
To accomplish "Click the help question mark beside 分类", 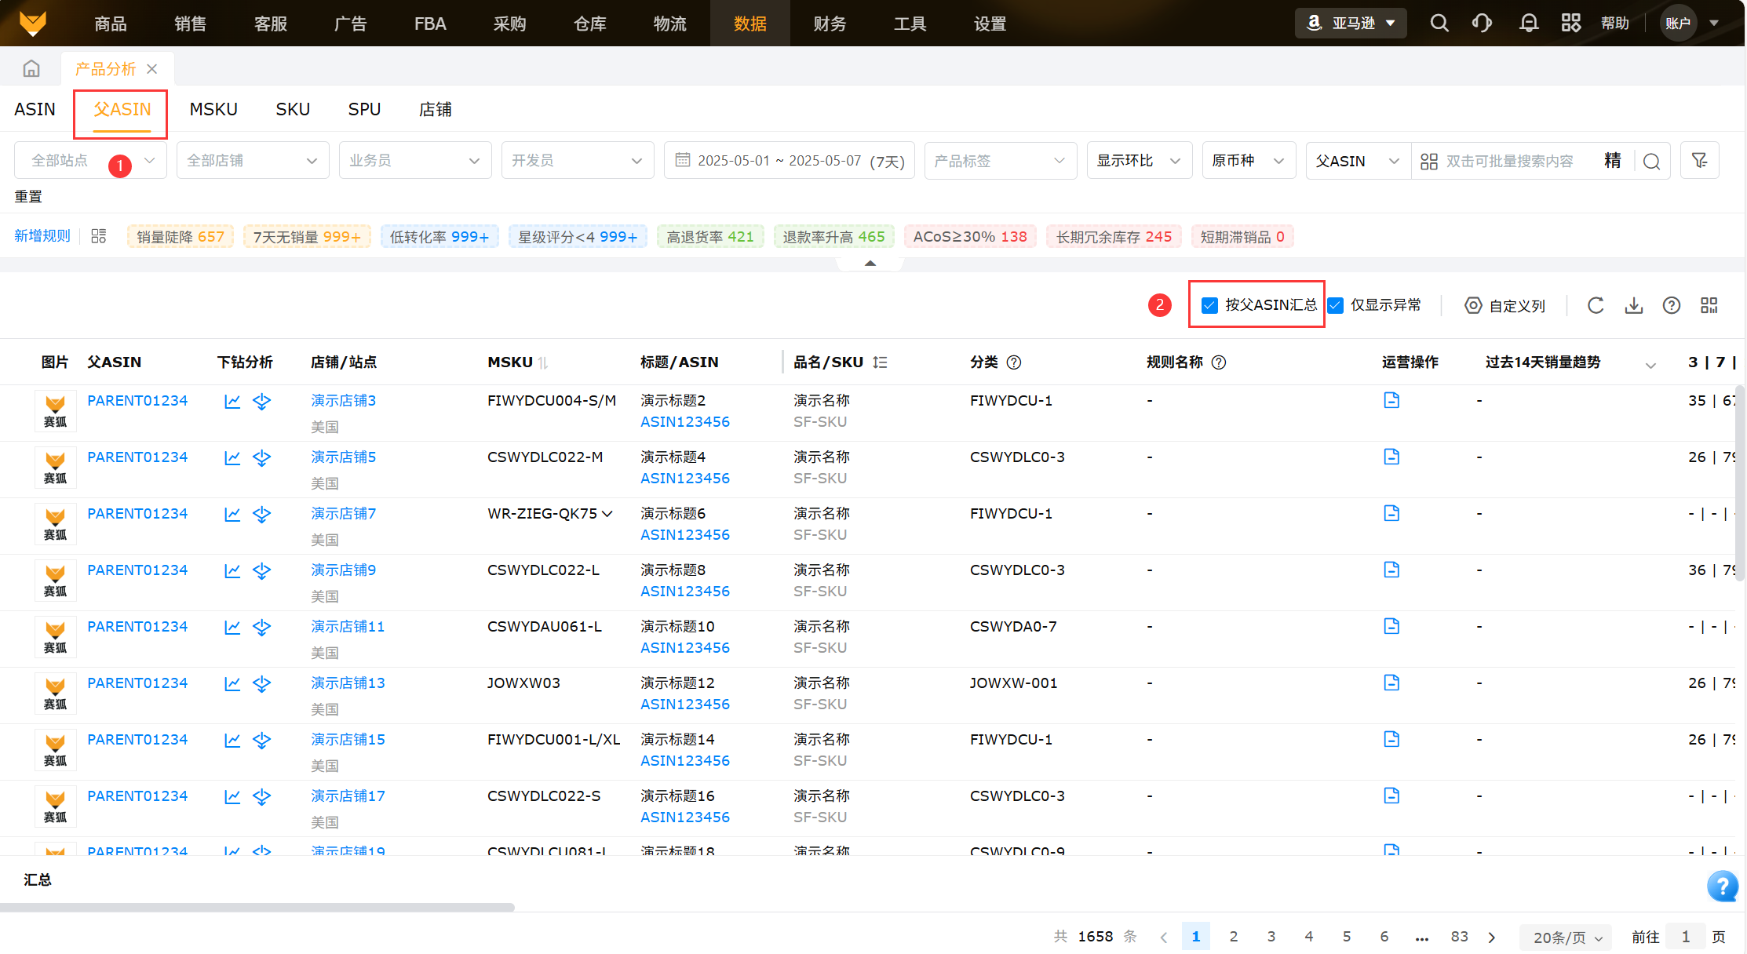I will (1014, 362).
